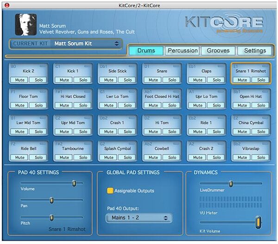Open the Grooves tab
The image size is (278, 244).
click(218, 50)
